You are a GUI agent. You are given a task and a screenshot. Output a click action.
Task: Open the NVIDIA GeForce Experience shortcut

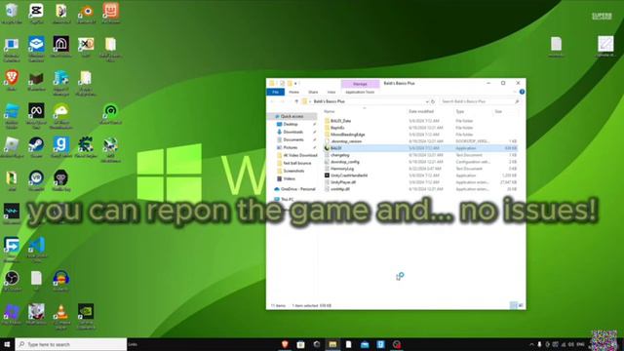[86, 315]
